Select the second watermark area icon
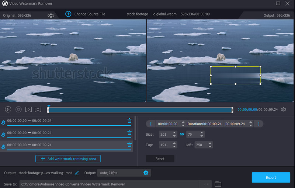The width and height of the screenshot is (295, 188). click(x=3, y=135)
